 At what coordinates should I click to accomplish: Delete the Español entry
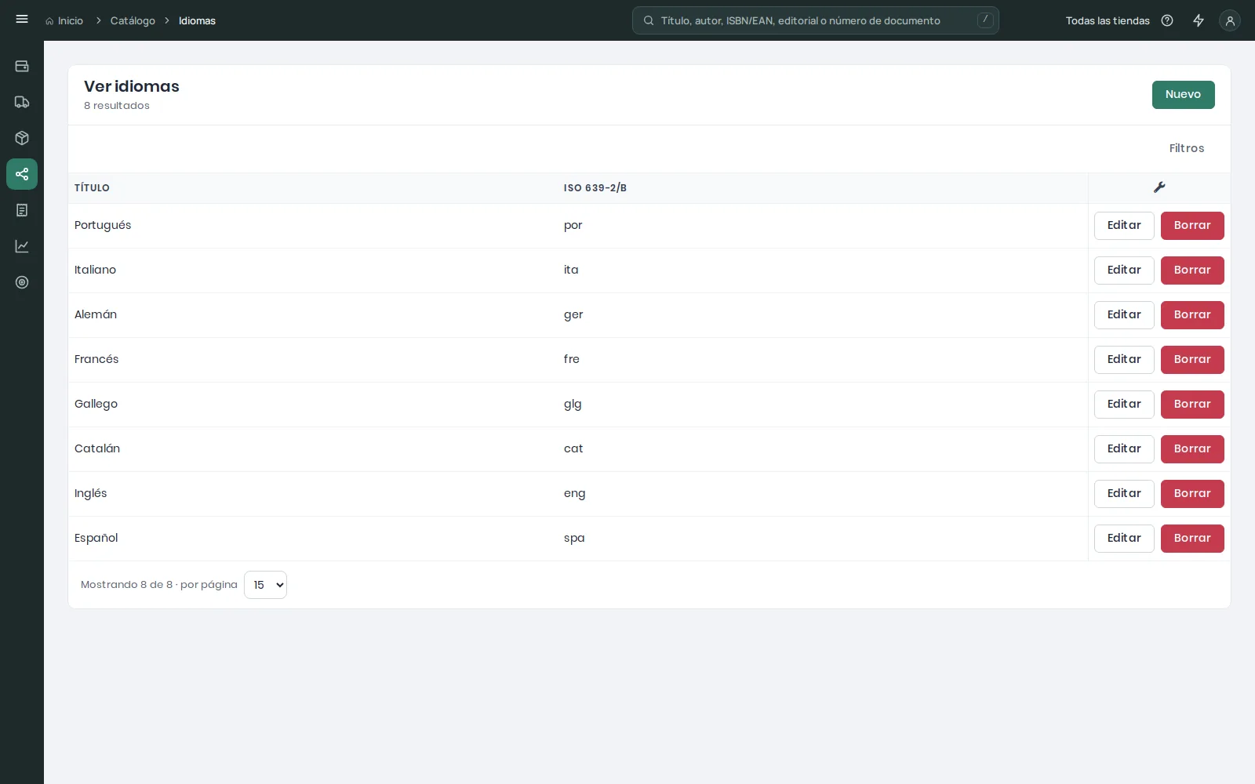pos(1192,539)
